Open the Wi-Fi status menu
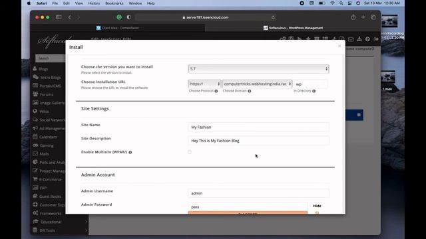 point(332,3)
